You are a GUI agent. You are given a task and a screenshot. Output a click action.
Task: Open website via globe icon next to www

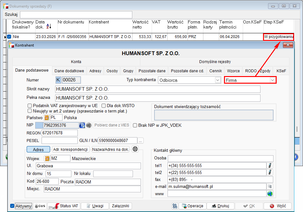270,193
